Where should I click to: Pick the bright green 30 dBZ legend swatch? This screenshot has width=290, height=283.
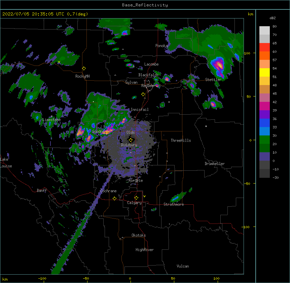coord(264,140)
